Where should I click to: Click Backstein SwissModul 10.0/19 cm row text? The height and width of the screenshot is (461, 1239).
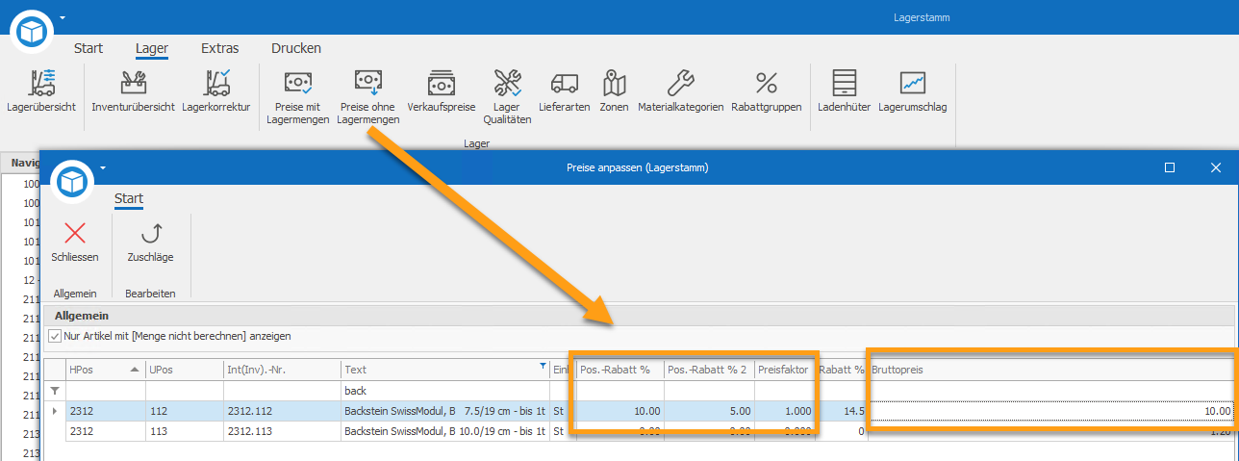click(x=444, y=431)
